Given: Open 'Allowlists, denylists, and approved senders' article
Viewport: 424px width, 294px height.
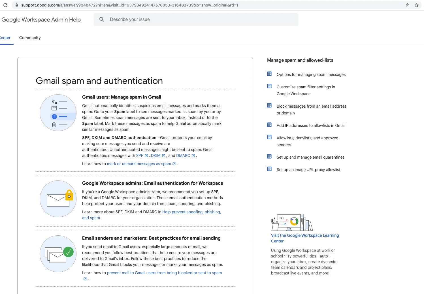Looking at the screenshot, I should point(307,141).
